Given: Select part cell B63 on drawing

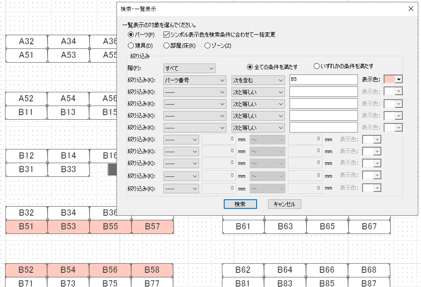Looking at the screenshot, I should coord(285,226).
